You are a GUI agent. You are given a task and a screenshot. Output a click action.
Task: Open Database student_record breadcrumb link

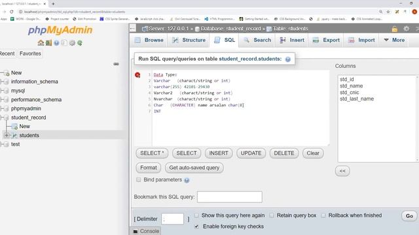click(230, 29)
